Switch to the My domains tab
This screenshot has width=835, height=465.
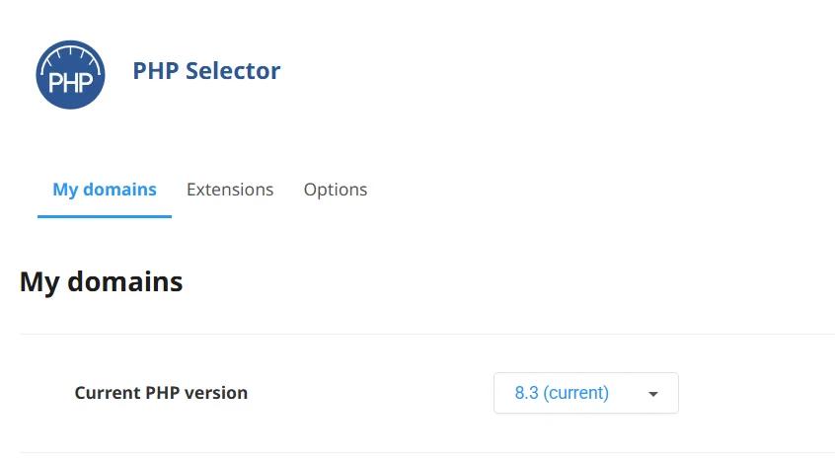click(x=105, y=190)
